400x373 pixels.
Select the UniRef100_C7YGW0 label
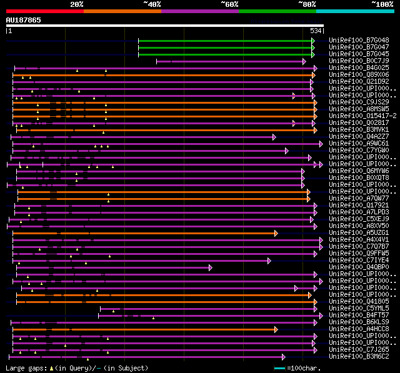359,151
